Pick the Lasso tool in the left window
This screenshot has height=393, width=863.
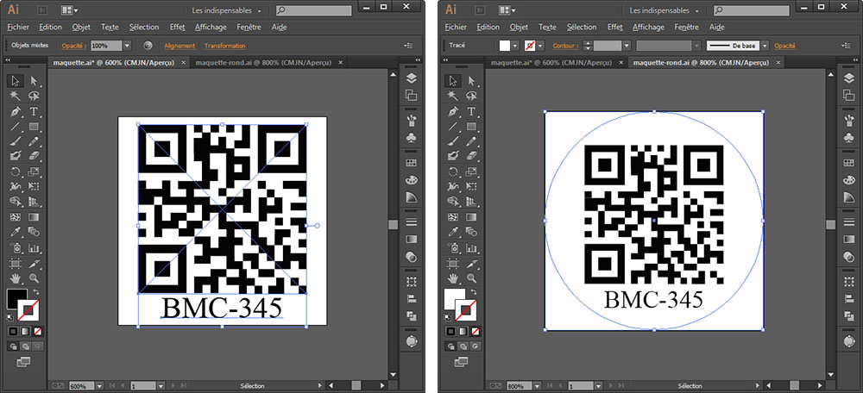34,97
